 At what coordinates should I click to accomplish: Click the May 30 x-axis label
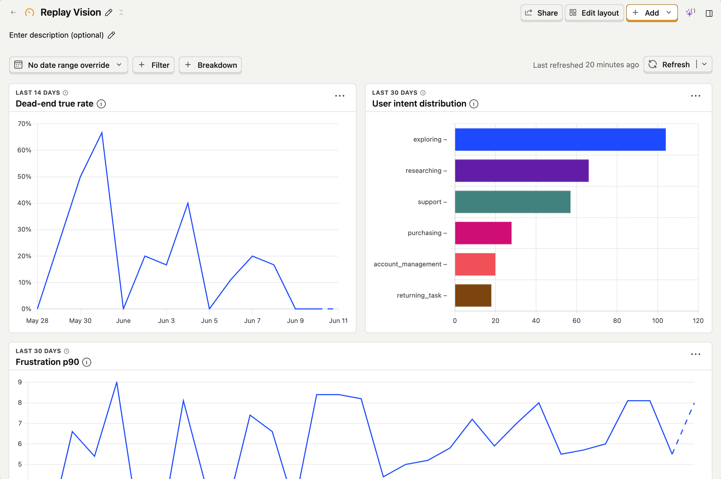[x=80, y=320]
